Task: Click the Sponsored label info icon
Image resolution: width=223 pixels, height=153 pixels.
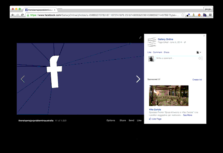Action: click(159, 79)
